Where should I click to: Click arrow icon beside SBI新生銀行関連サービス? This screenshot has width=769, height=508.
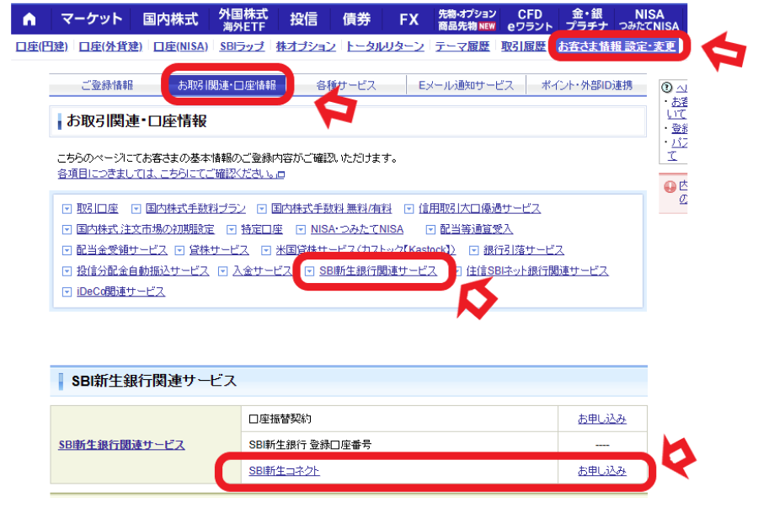(x=309, y=271)
